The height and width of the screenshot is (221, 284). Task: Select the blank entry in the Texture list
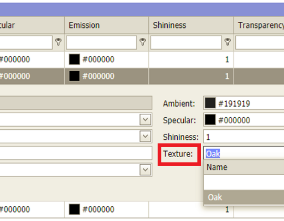click(244, 182)
